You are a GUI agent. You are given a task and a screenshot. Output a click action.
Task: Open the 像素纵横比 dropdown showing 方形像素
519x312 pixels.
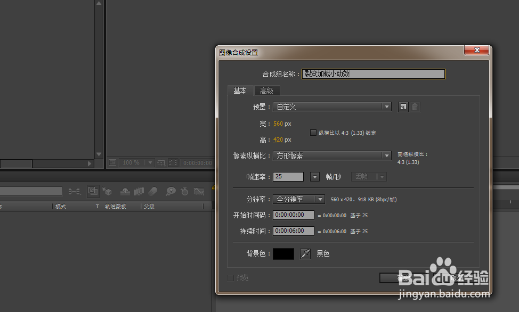tap(332, 155)
